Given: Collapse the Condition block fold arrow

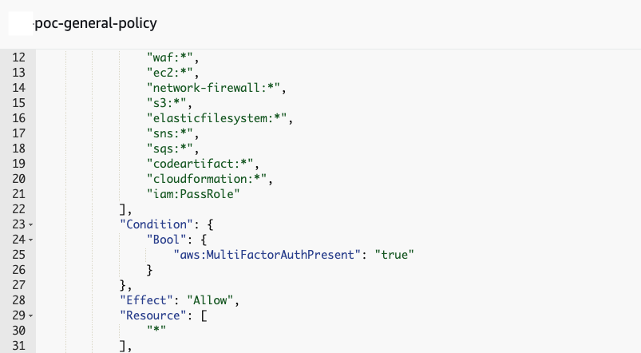Looking at the screenshot, I should 30,225.
